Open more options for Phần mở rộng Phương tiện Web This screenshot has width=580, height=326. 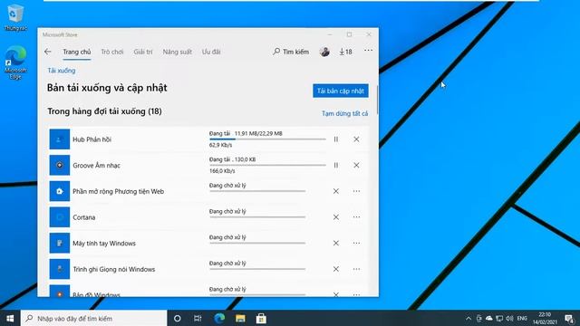356,191
